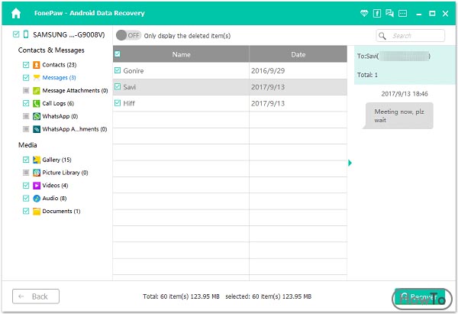Uncheck the Contacts (23) checkbox

(x=26, y=65)
